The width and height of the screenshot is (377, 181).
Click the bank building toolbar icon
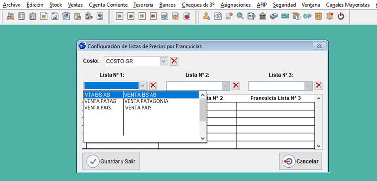pos(263,16)
